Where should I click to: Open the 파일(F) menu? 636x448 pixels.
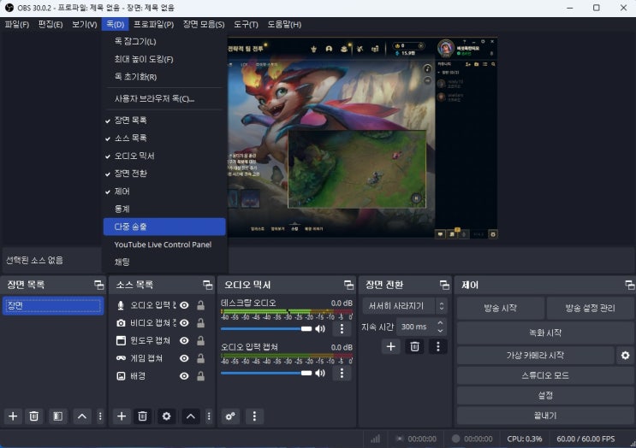pyautogui.click(x=17, y=24)
